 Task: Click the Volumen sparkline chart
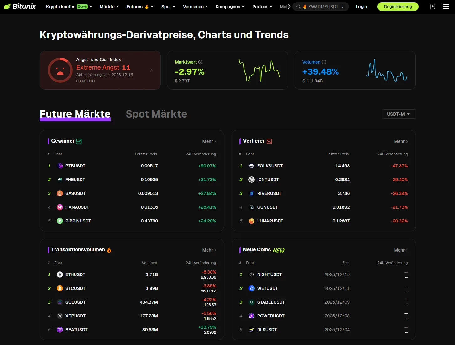click(387, 70)
